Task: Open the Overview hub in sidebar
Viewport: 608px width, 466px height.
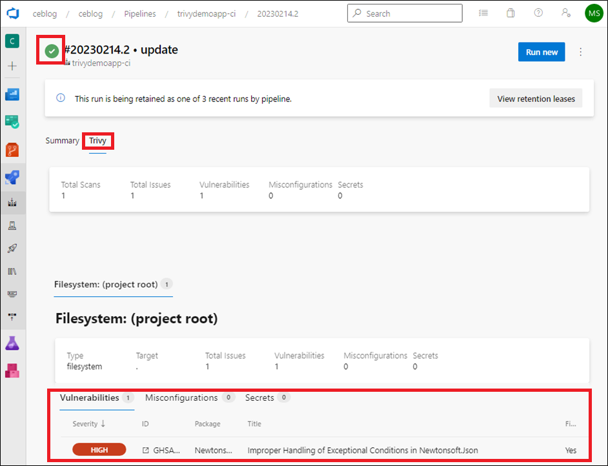Action: (12, 94)
